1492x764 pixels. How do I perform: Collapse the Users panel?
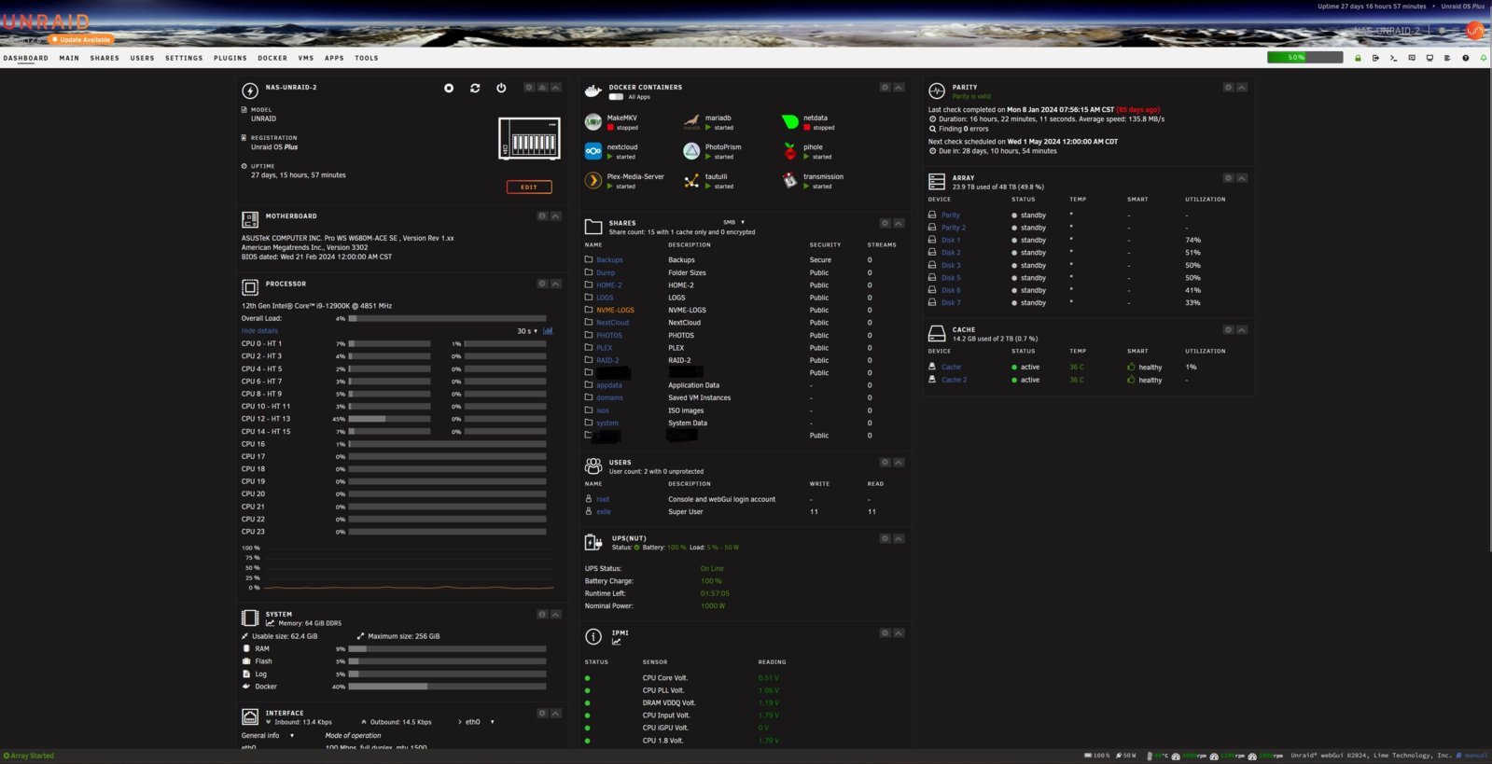899,463
